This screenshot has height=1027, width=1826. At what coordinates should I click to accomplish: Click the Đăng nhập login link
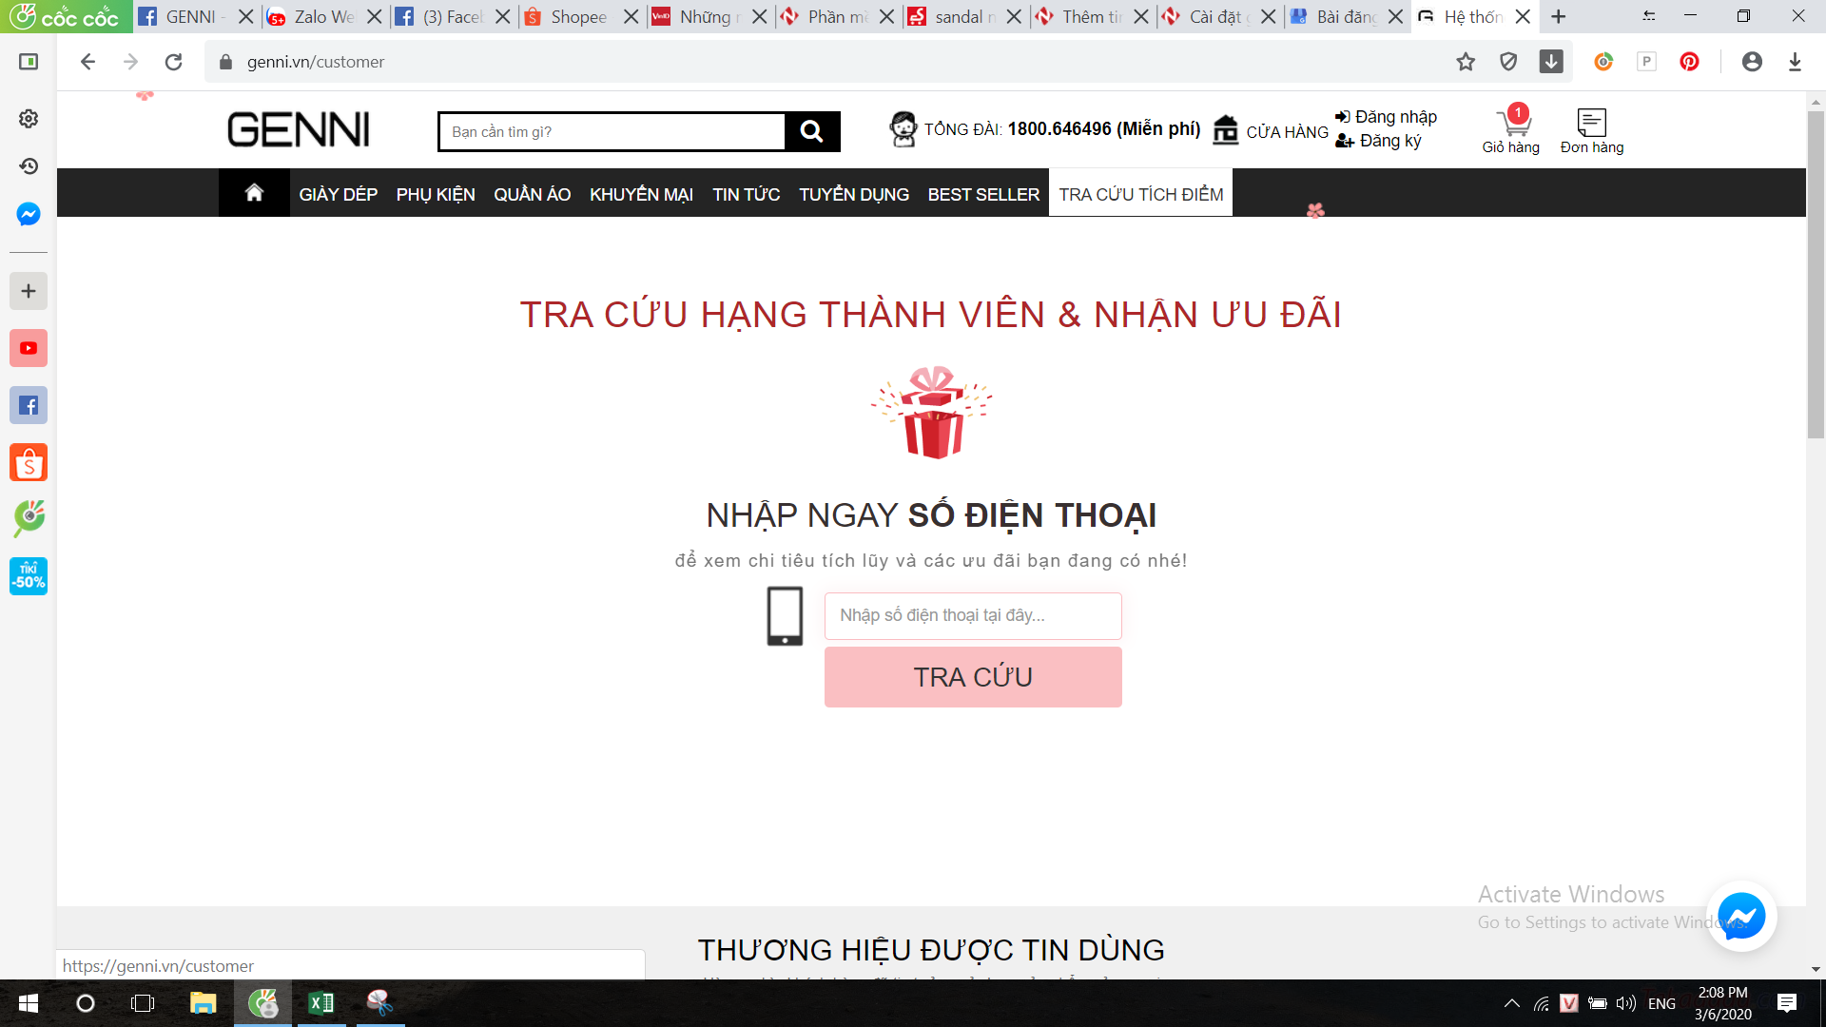[1394, 117]
